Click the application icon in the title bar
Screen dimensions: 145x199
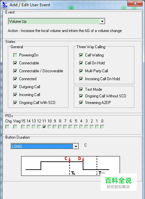(5, 5)
